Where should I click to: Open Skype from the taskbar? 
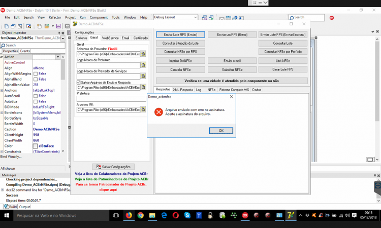pos(187,215)
